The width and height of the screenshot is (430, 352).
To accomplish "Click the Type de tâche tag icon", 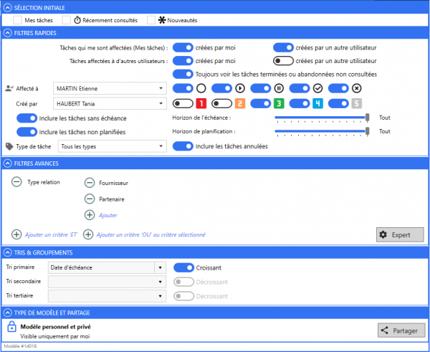I will tap(9, 146).
